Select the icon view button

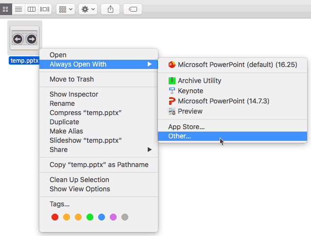[x=5, y=9]
